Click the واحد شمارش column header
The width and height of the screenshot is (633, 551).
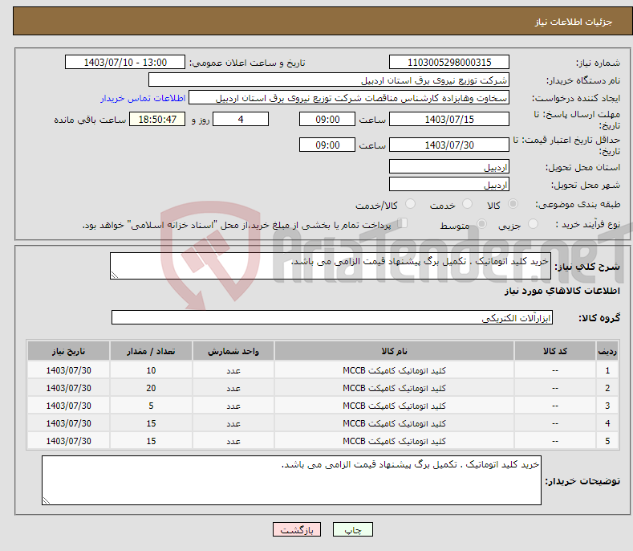[233, 351]
